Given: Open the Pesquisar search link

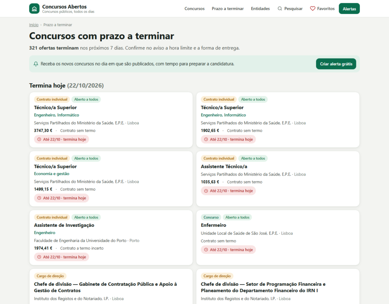Looking at the screenshot, I should tap(290, 9).
